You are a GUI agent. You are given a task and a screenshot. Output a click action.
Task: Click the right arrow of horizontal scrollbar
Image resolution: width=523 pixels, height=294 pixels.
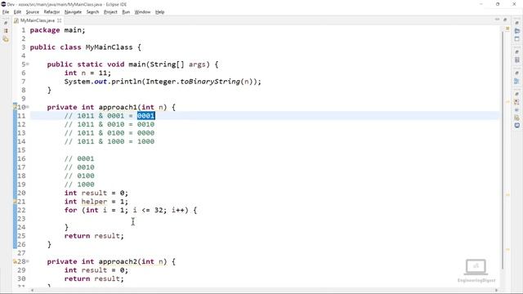pos(497,291)
